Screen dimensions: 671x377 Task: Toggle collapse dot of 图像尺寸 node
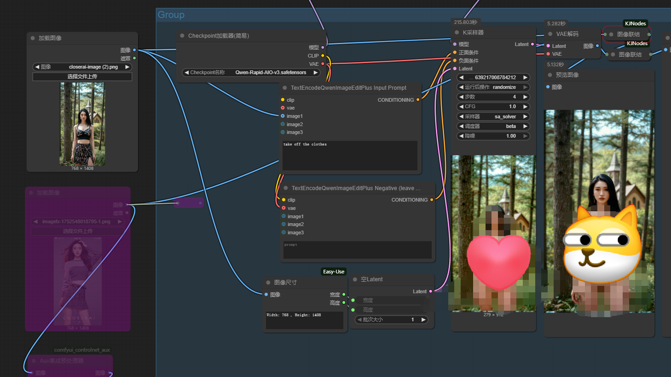click(268, 283)
